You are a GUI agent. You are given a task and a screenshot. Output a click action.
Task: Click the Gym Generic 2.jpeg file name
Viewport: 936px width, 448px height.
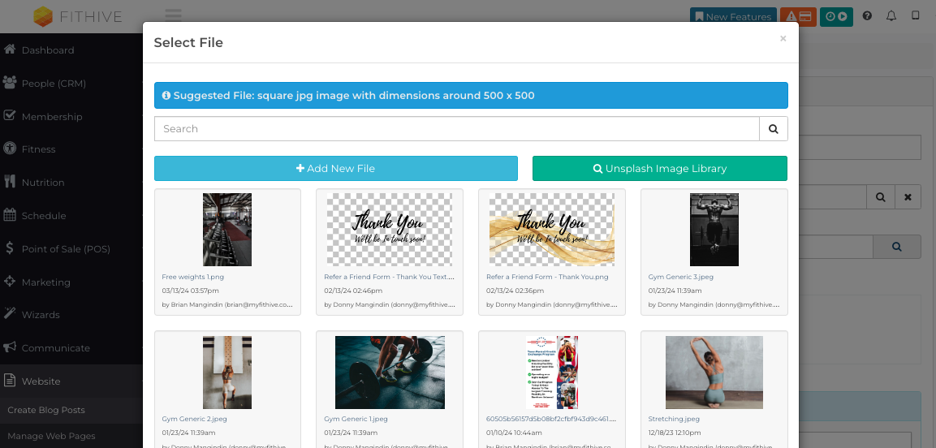pos(194,419)
